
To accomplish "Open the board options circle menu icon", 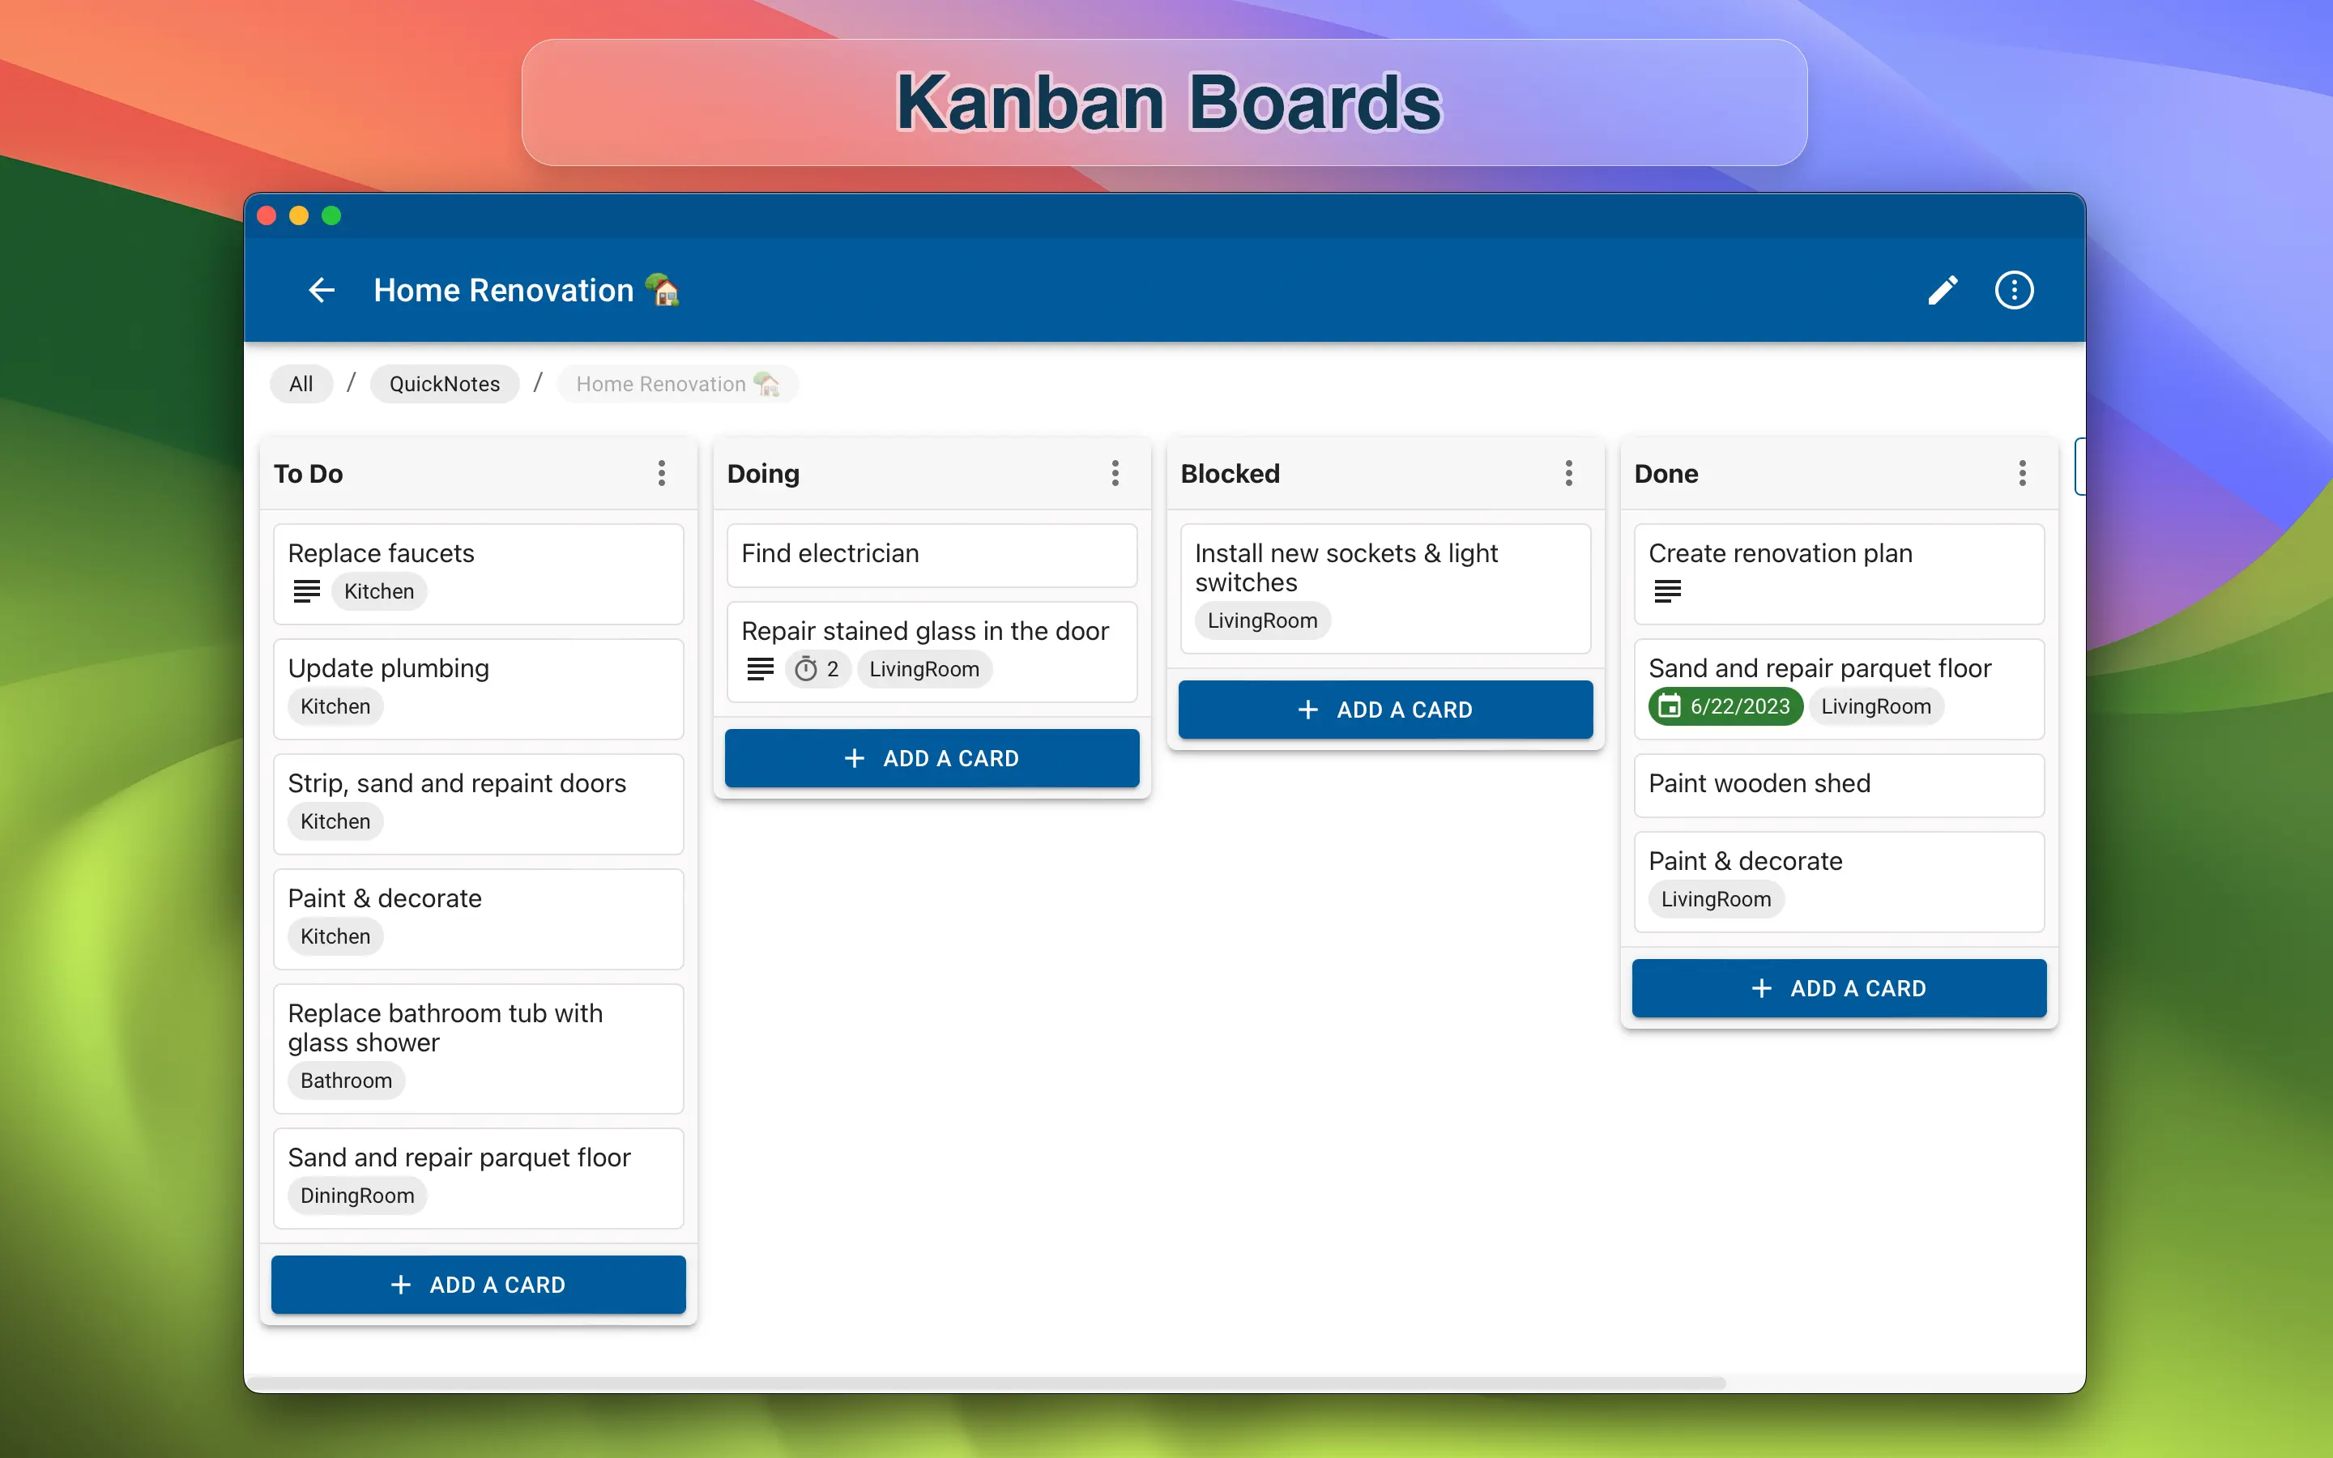I will coord(2013,290).
